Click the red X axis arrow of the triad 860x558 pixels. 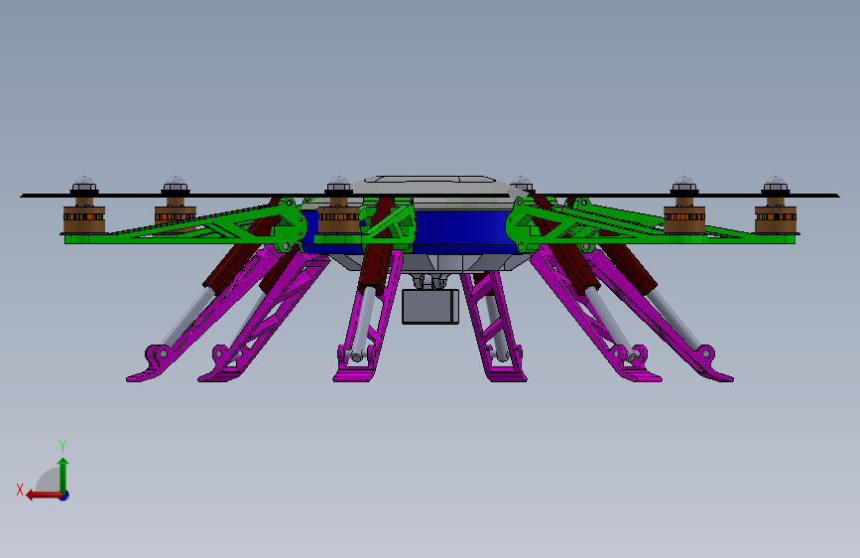[x=43, y=495]
